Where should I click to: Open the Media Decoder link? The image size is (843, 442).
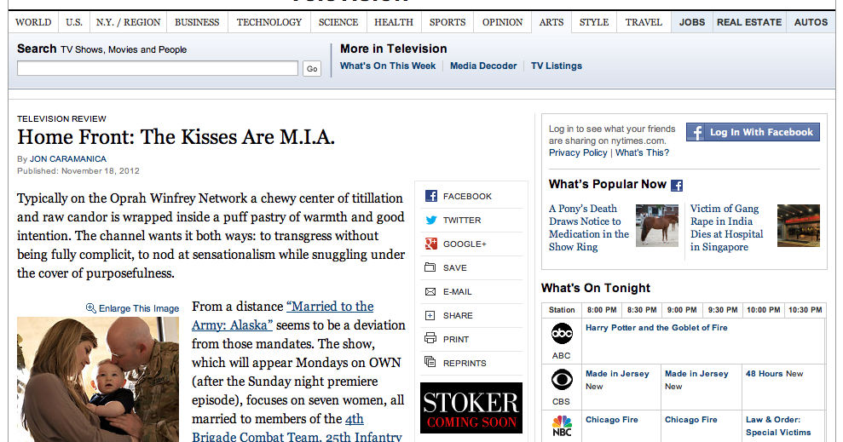click(x=482, y=66)
